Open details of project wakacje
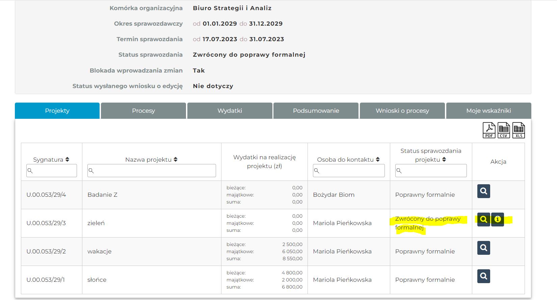Screen dimensions: 557x300 point(483,248)
